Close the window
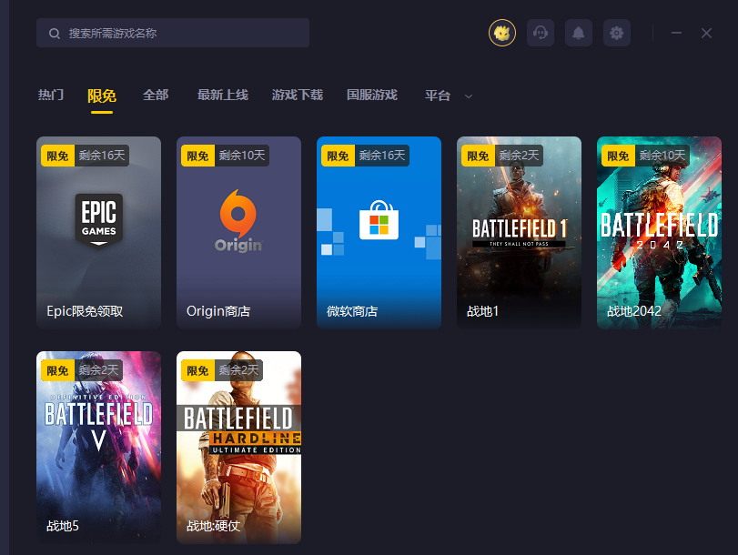Screen dimensions: 738x555 tap(706, 33)
